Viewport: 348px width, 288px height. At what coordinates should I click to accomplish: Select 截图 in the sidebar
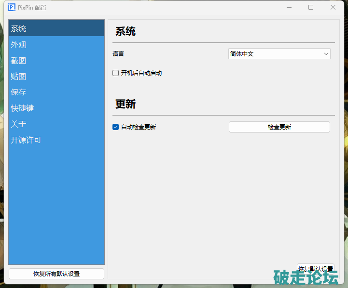click(19, 61)
